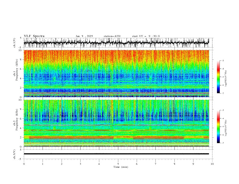
Task: Click time axis tick label "9"
Action: (x=193, y=164)
